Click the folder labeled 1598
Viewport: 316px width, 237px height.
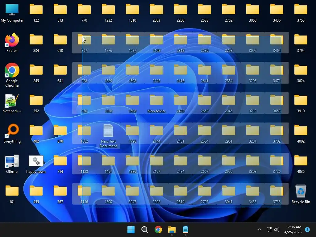(x=132, y=73)
